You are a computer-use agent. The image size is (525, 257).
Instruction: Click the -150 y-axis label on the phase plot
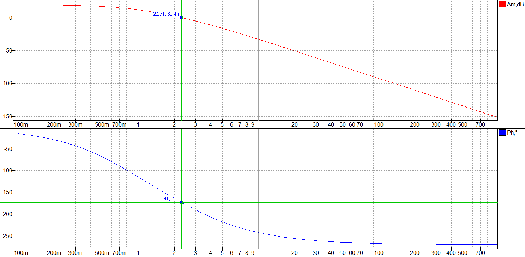(7, 192)
